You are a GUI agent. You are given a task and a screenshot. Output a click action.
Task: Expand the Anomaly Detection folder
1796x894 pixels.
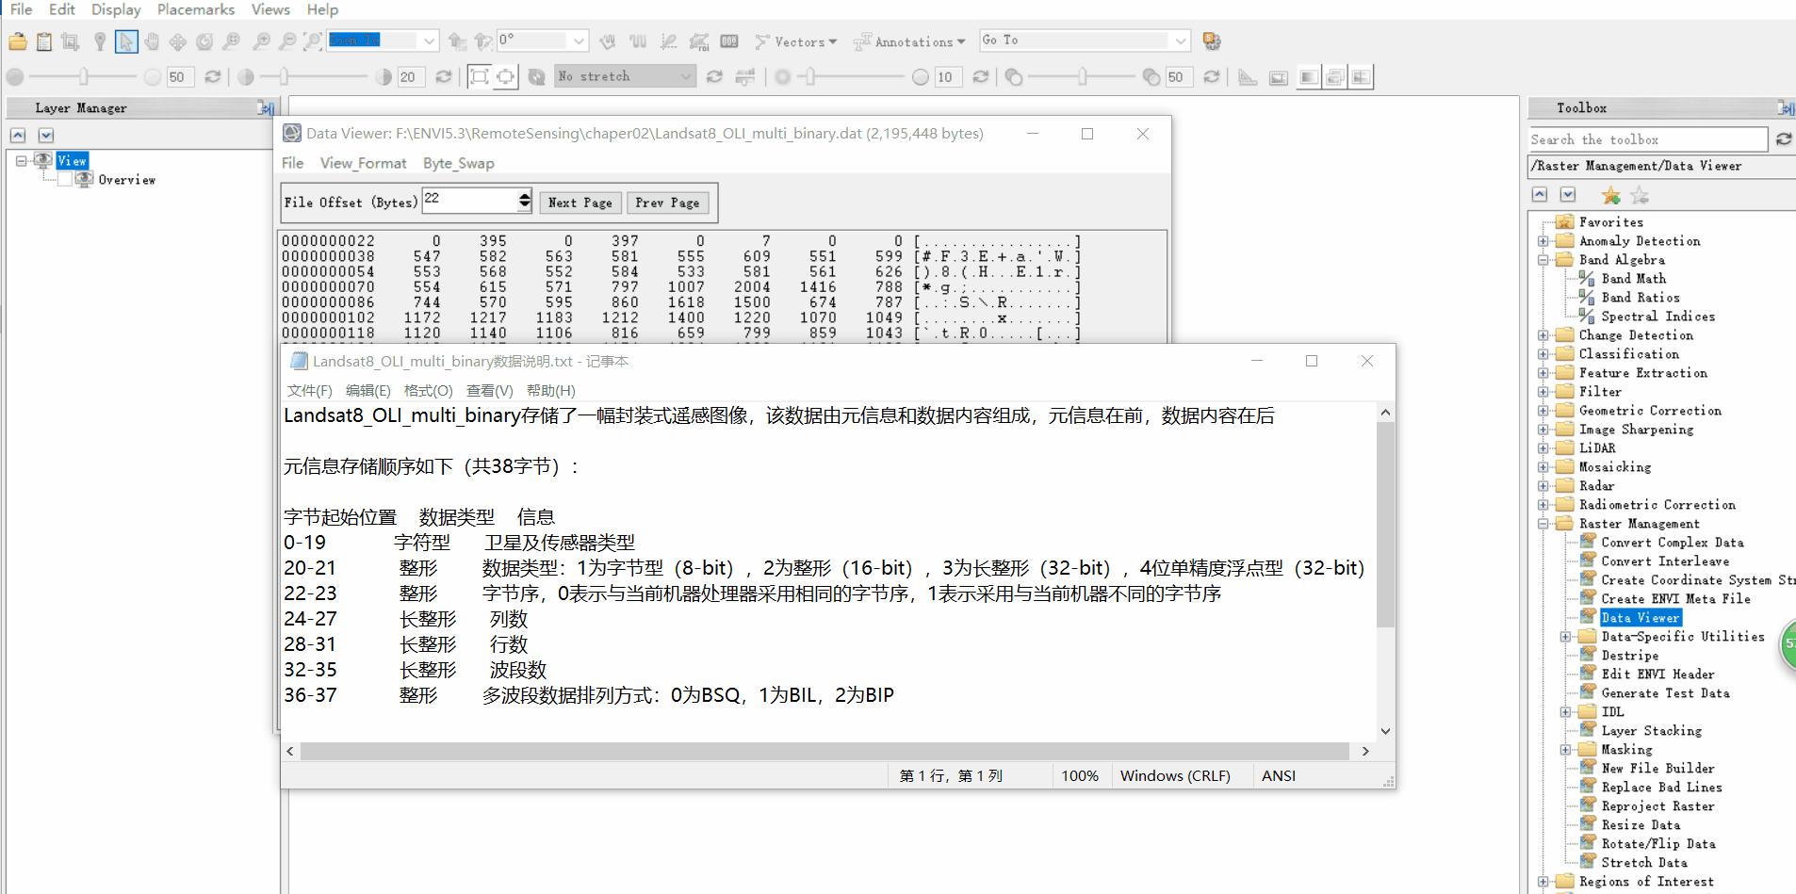(x=1543, y=241)
